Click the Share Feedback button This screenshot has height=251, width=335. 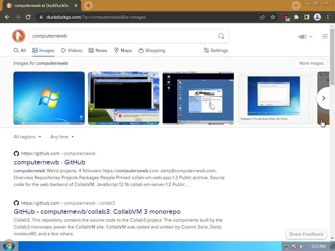[306, 234]
